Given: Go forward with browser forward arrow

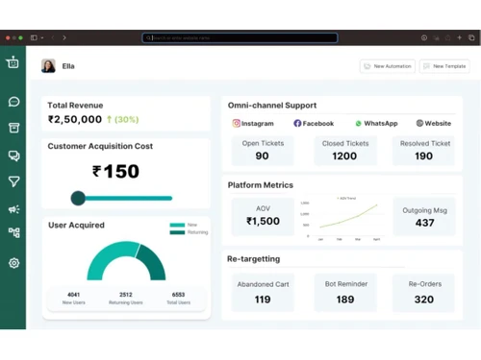Looking at the screenshot, I should [x=64, y=37].
